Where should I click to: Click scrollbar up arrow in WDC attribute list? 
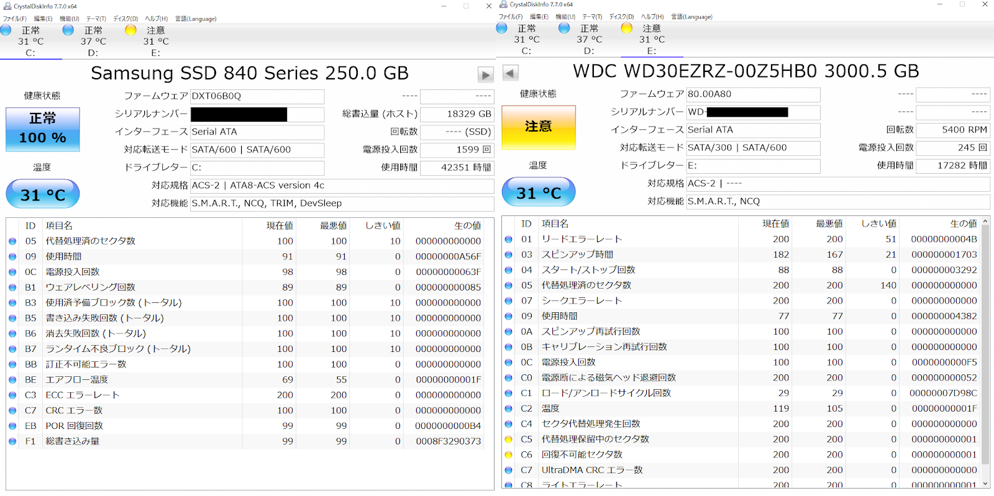pos(985,221)
